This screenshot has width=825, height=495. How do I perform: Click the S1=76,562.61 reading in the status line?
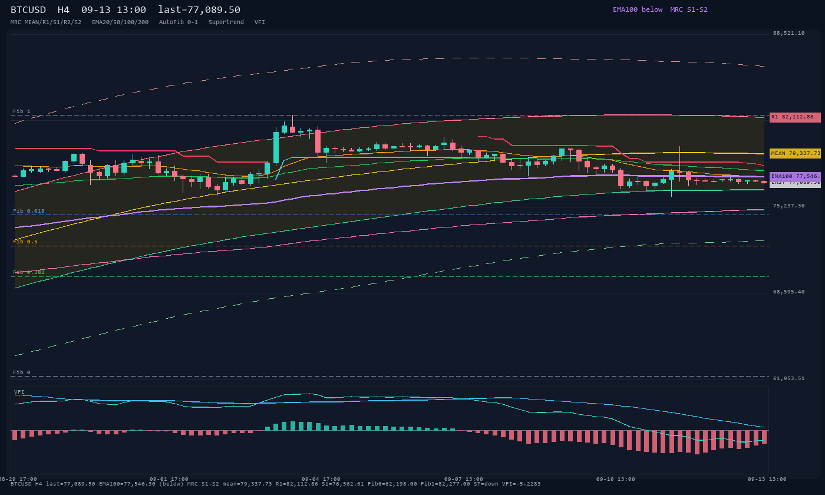[x=343, y=484]
